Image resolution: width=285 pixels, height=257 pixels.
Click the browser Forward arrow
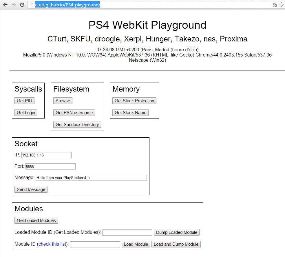tap(14, 5)
